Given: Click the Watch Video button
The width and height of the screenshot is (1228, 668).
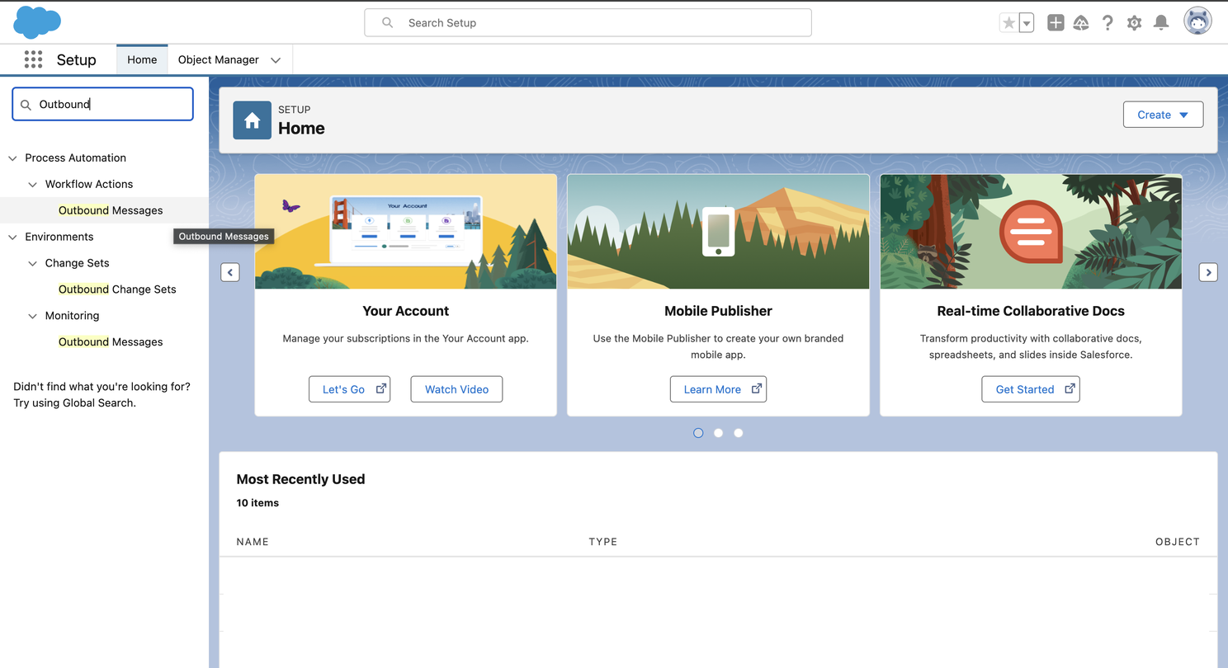Looking at the screenshot, I should click(x=456, y=389).
